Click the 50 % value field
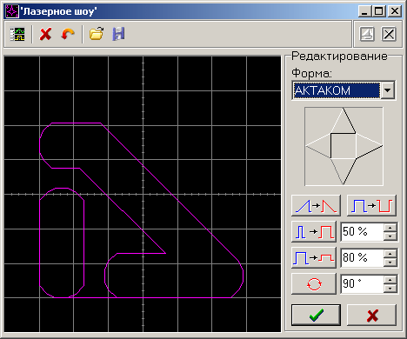Screen dimensions: 407x339 [x=362, y=232]
